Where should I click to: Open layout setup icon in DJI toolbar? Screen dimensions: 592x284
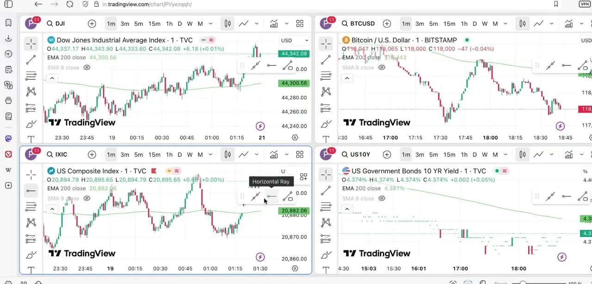point(300,24)
